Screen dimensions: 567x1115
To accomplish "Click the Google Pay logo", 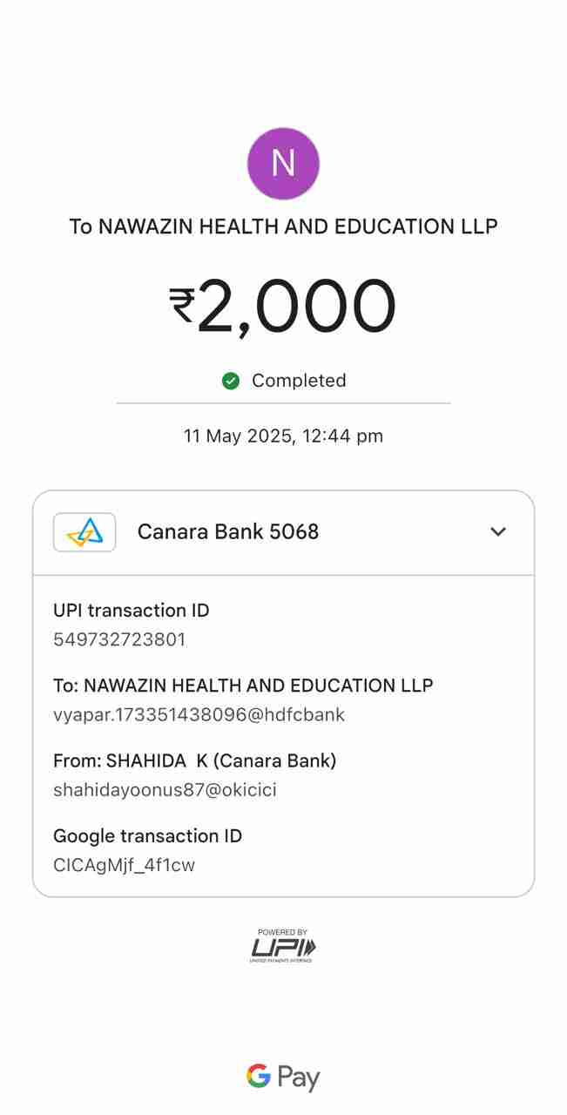I will point(283,1078).
